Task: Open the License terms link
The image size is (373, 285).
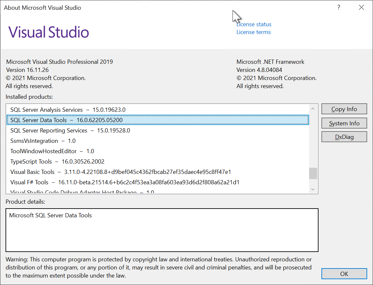Action: (x=253, y=32)
